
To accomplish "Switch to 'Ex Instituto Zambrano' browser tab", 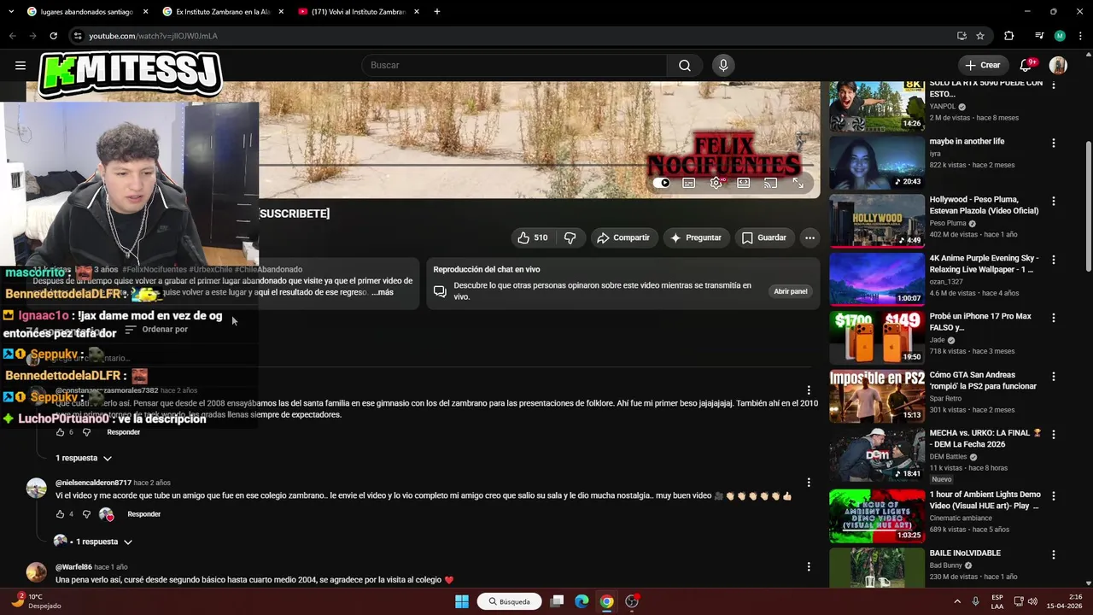I will pos(222,12).
